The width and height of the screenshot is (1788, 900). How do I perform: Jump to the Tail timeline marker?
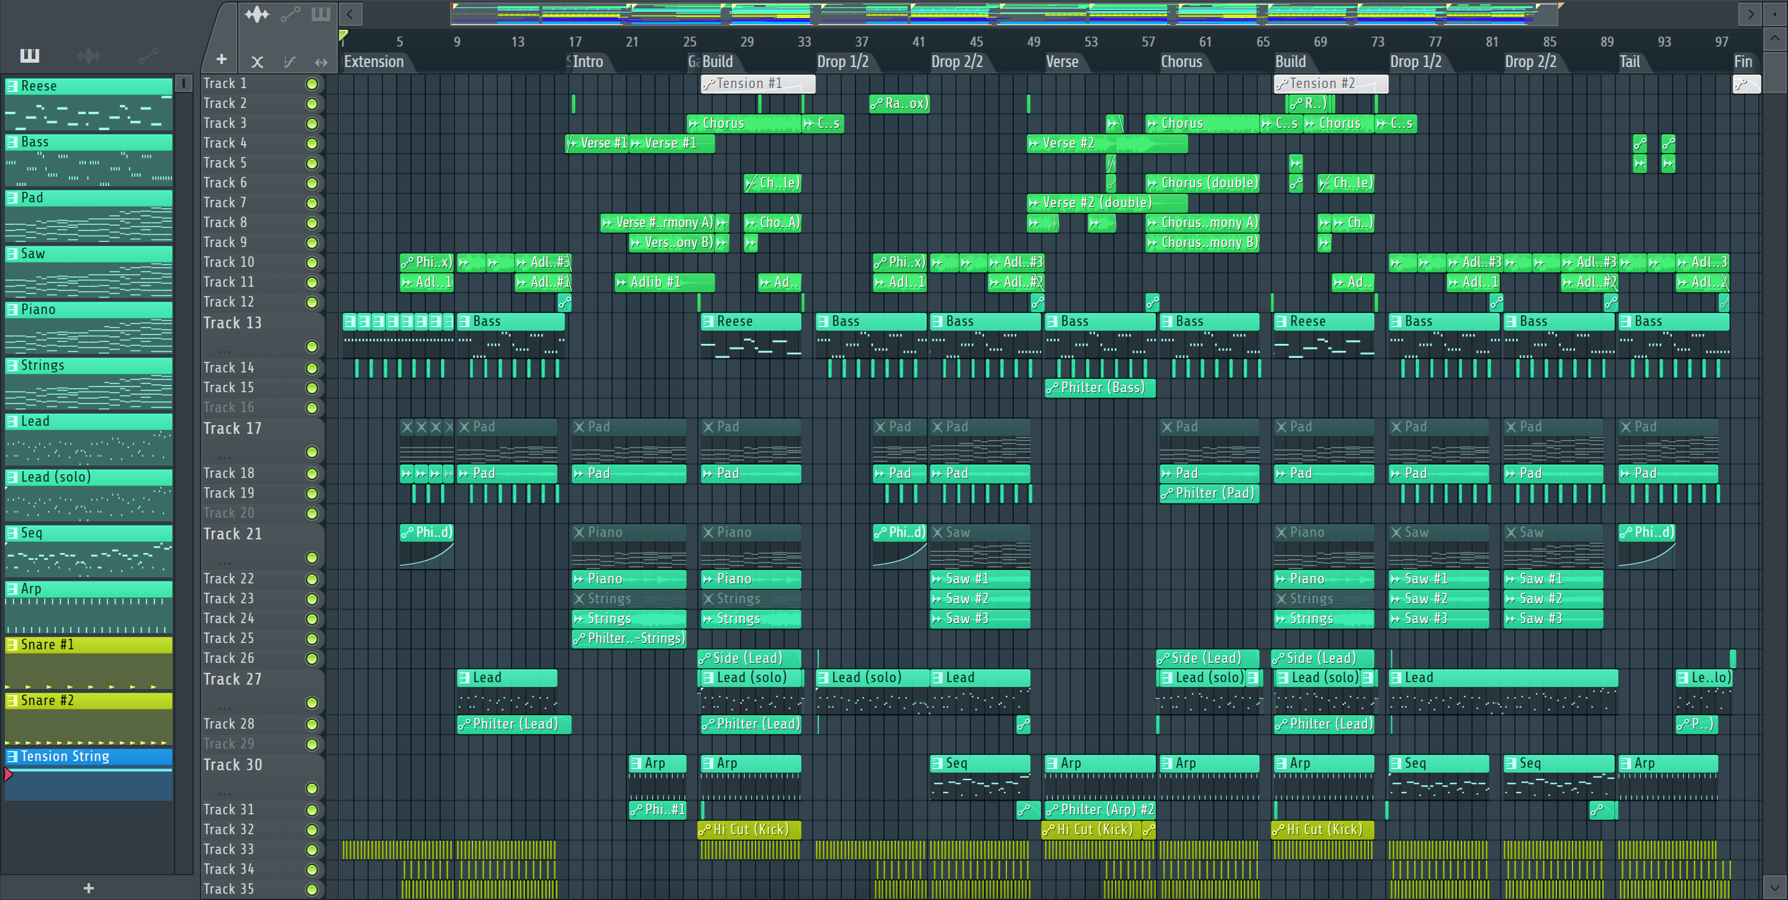click(x=1630, y=61)
